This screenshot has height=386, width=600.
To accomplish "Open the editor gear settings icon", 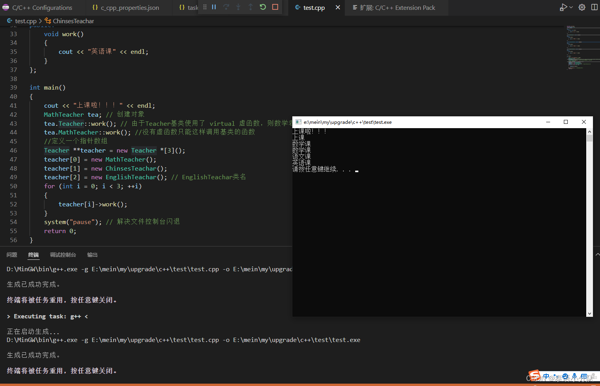I will pos(582,7).
